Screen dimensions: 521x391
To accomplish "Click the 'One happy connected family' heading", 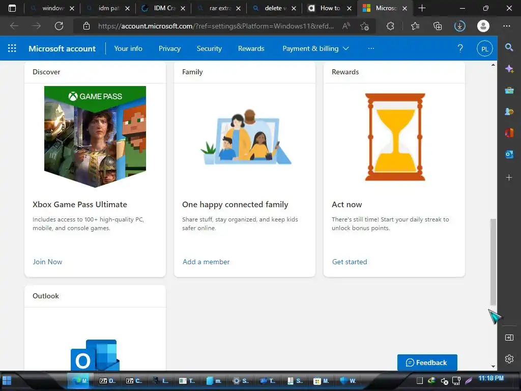I will pos(235,205).
